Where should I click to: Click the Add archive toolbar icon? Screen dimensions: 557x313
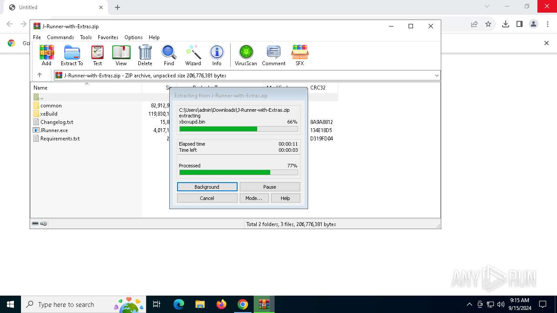click(47, 55)
